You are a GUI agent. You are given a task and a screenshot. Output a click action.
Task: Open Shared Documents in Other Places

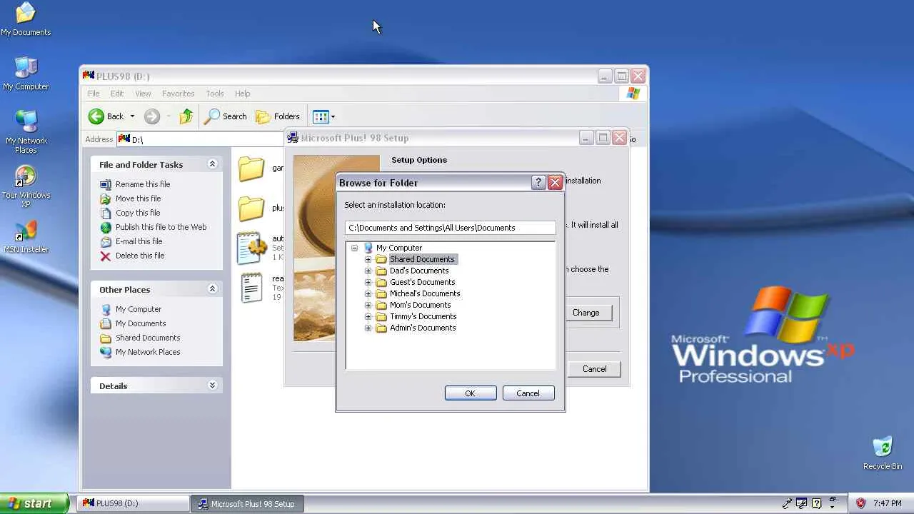click(148, 338)
